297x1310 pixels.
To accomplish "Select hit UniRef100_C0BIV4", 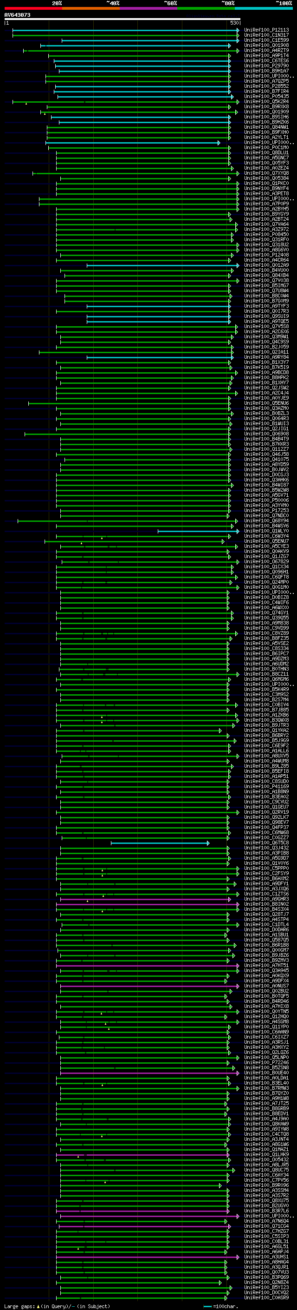I will [x=266, y=705].
